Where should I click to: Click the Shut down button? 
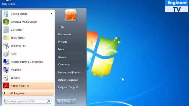click(64, 101)
